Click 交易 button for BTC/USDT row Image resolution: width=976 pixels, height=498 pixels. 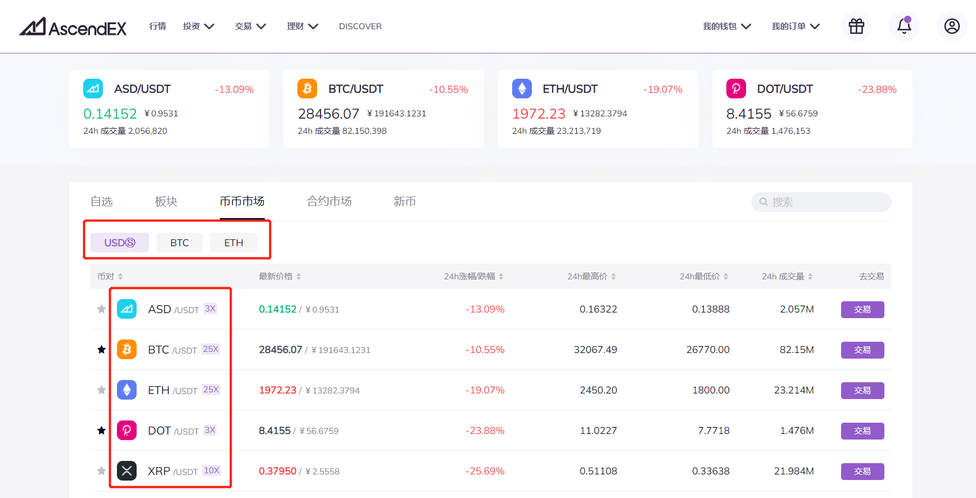click(x=862, y=350)
